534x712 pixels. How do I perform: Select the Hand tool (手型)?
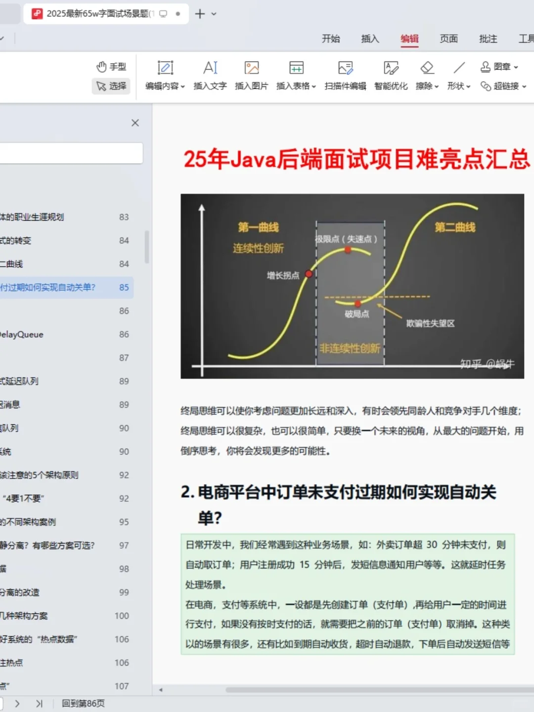coord(112,67)
